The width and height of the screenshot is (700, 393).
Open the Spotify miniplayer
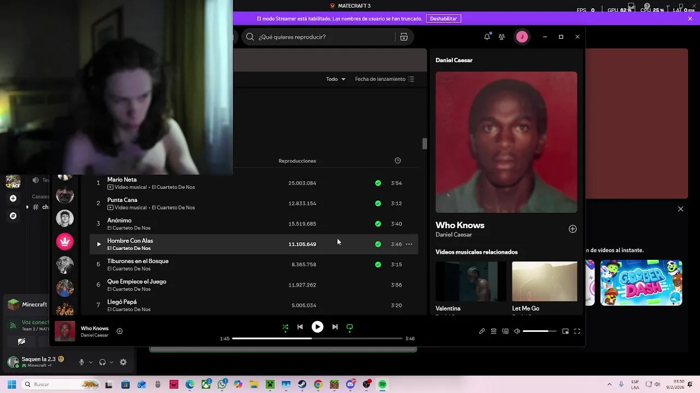565,331
